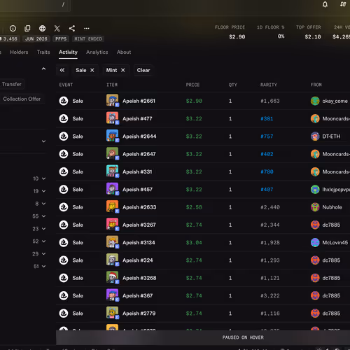Open Apeish #324 thumbnail
This screenshot has width=350, height=350.
pyautogui.click(x=112, y=260)
